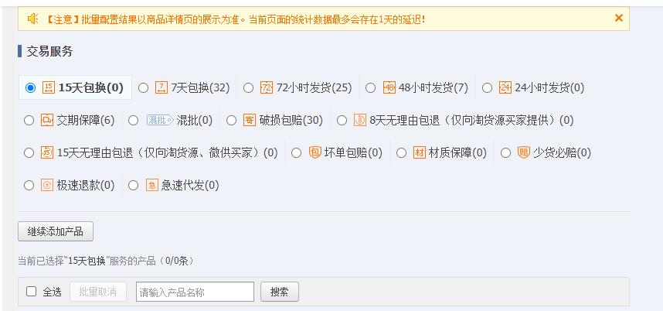Click the 交期保障 service icon
This screenshot has width=663, height=311.
(47, 120)
